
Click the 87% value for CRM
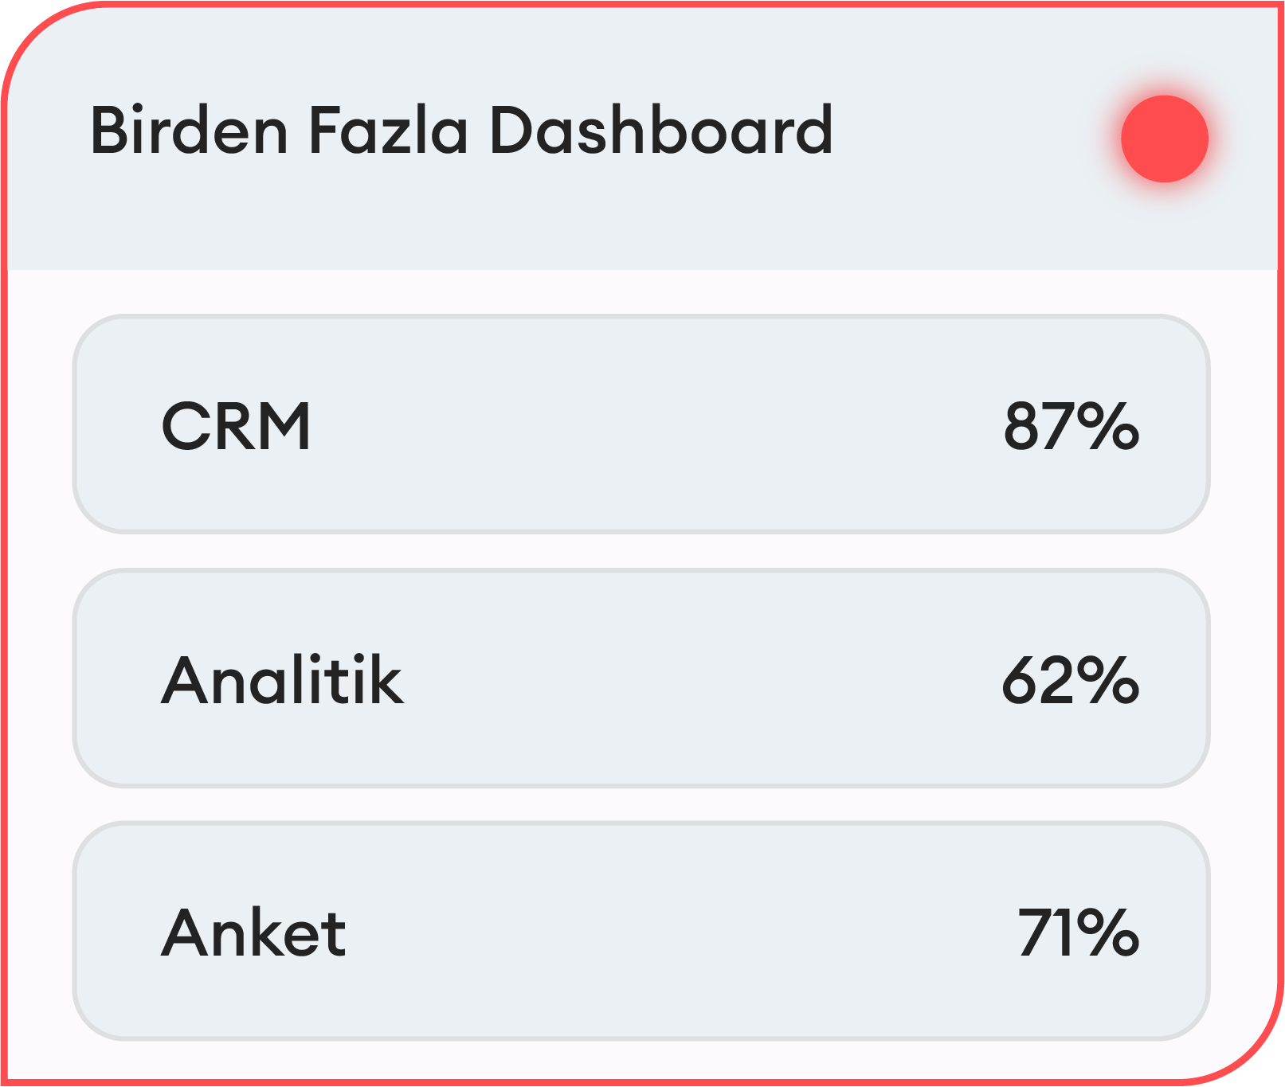tap(1071, 426)
